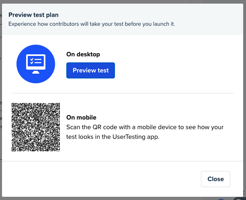This screenshot has width=246, height=200.
Task: Click the gray dialog header area
Action: (123, 19)
